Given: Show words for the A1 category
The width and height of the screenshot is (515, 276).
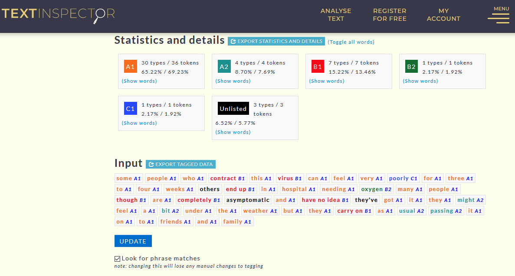Looking at the screenshot, I should (x=139, y=81).
